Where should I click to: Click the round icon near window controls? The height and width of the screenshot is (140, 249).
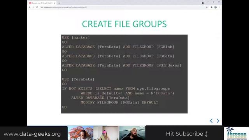pyautogui.click(x=203, y=3)
